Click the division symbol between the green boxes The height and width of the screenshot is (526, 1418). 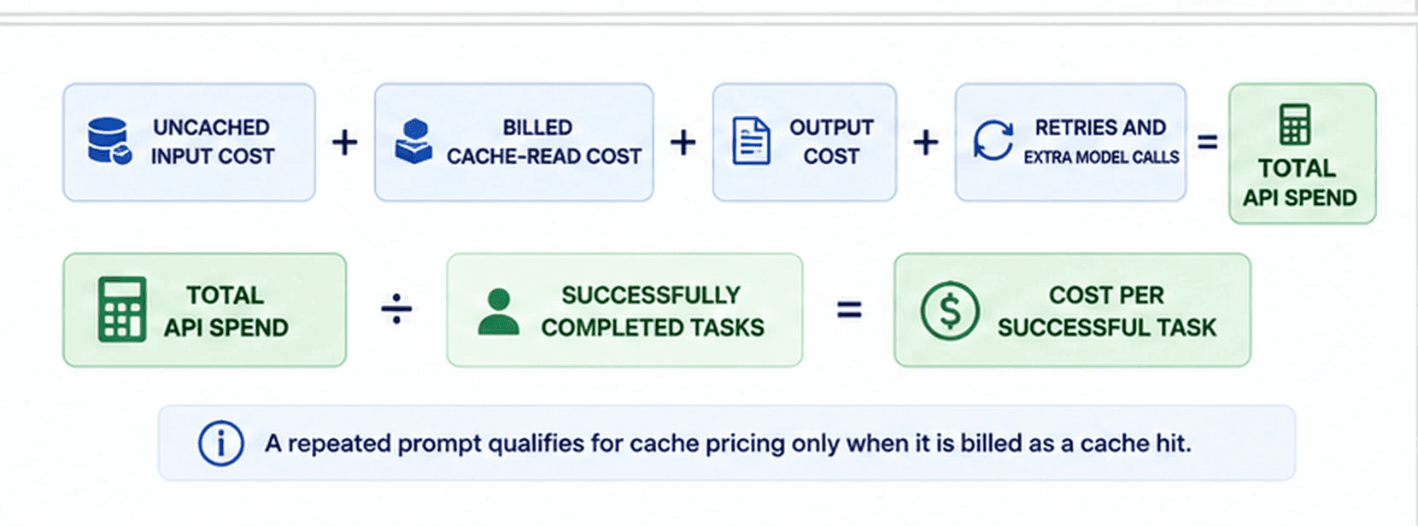[396, 309]
